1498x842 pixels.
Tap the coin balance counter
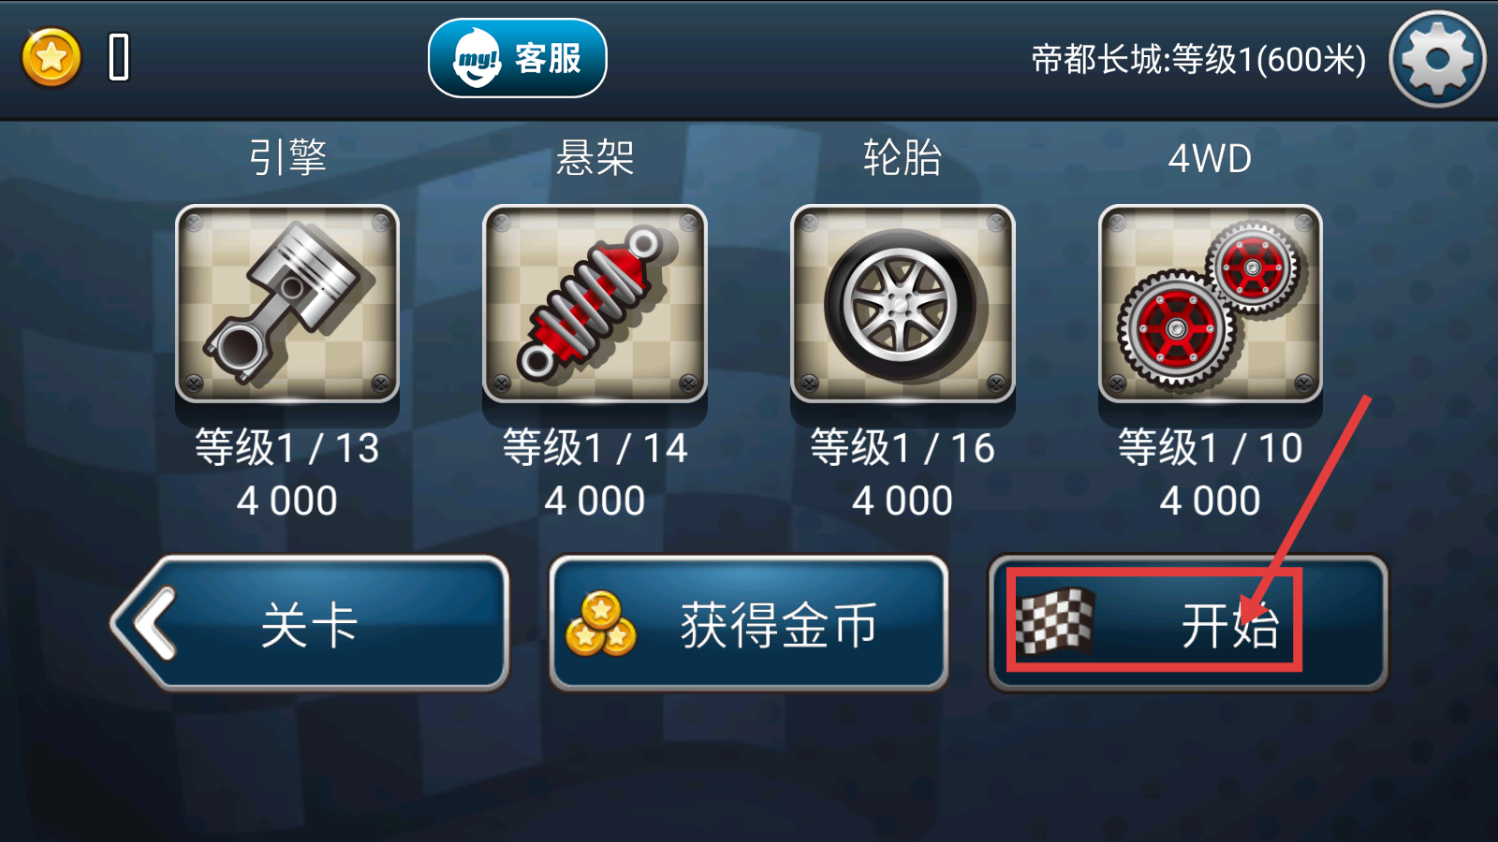coord(119,58)
